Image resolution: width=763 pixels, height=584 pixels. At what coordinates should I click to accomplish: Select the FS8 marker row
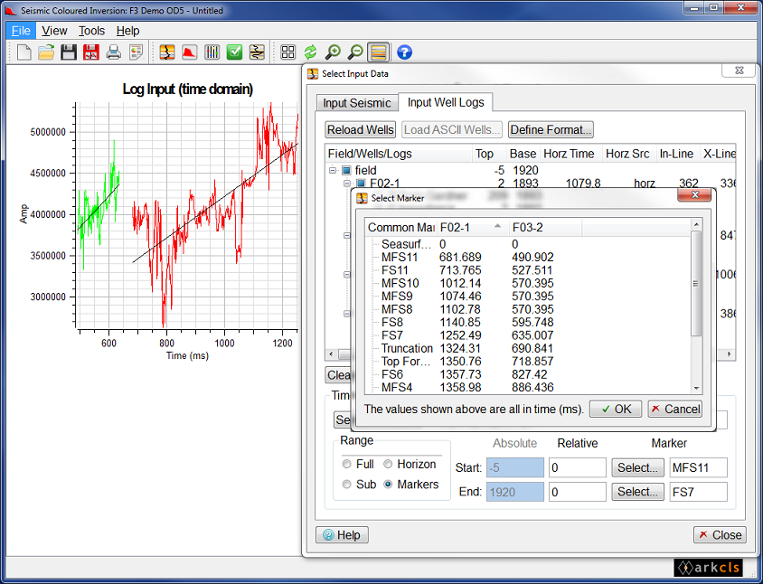point(528,322)
